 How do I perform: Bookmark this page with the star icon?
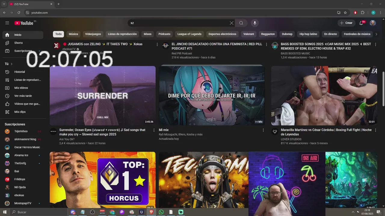point(345,13)
